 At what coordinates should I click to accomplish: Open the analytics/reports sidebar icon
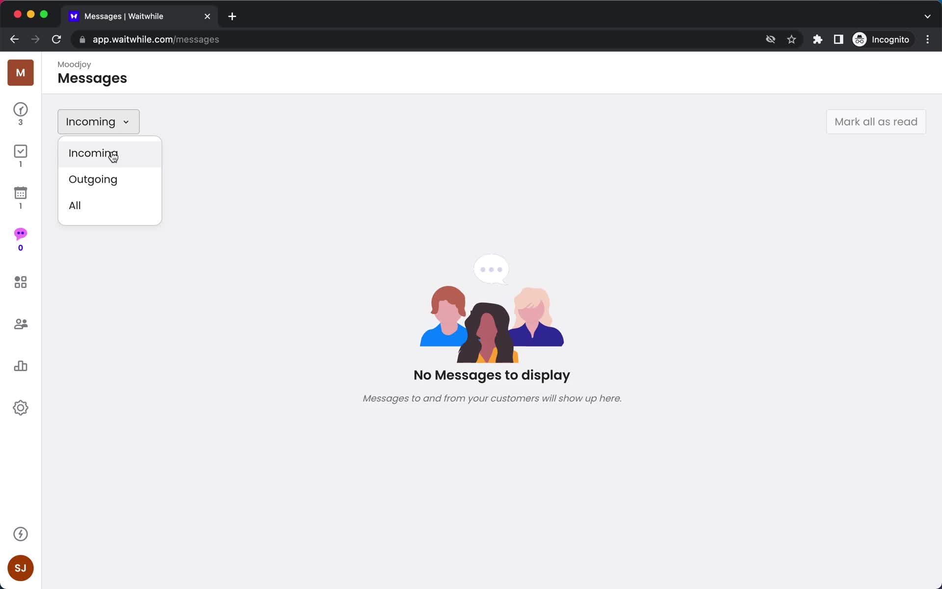pyautogui.click(x=20, y=366)
